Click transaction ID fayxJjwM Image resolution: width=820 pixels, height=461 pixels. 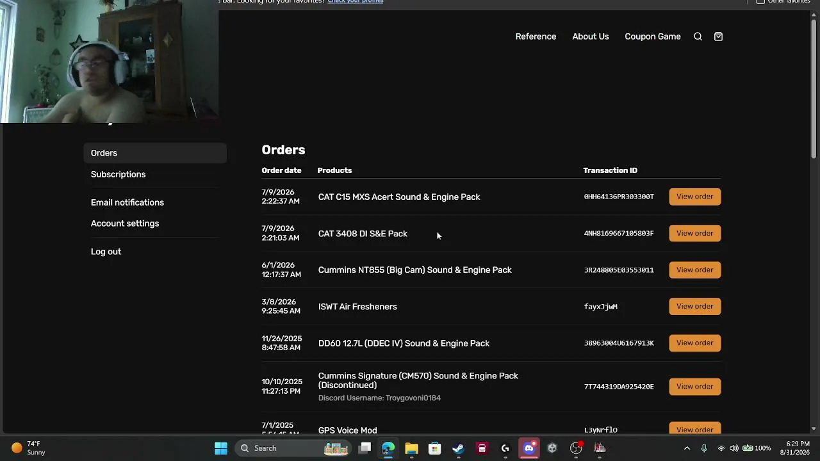601,307
